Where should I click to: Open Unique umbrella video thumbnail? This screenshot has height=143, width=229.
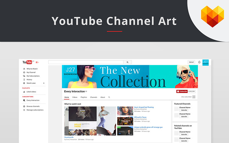(x=125, y=131)
